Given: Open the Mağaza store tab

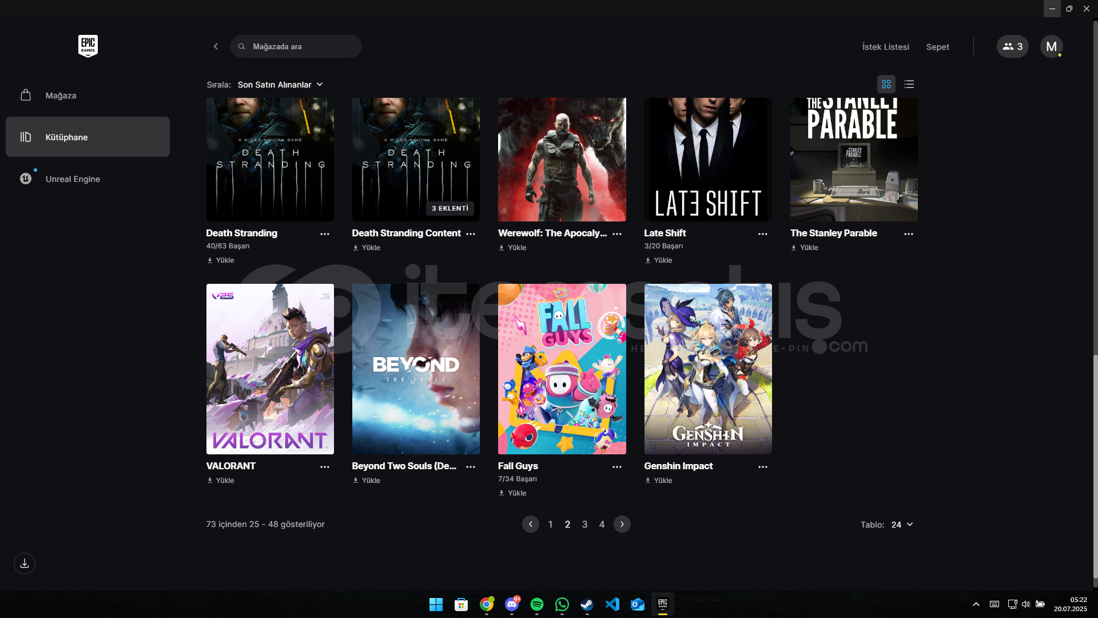Looking at the screenshot, I should (87, 96).
